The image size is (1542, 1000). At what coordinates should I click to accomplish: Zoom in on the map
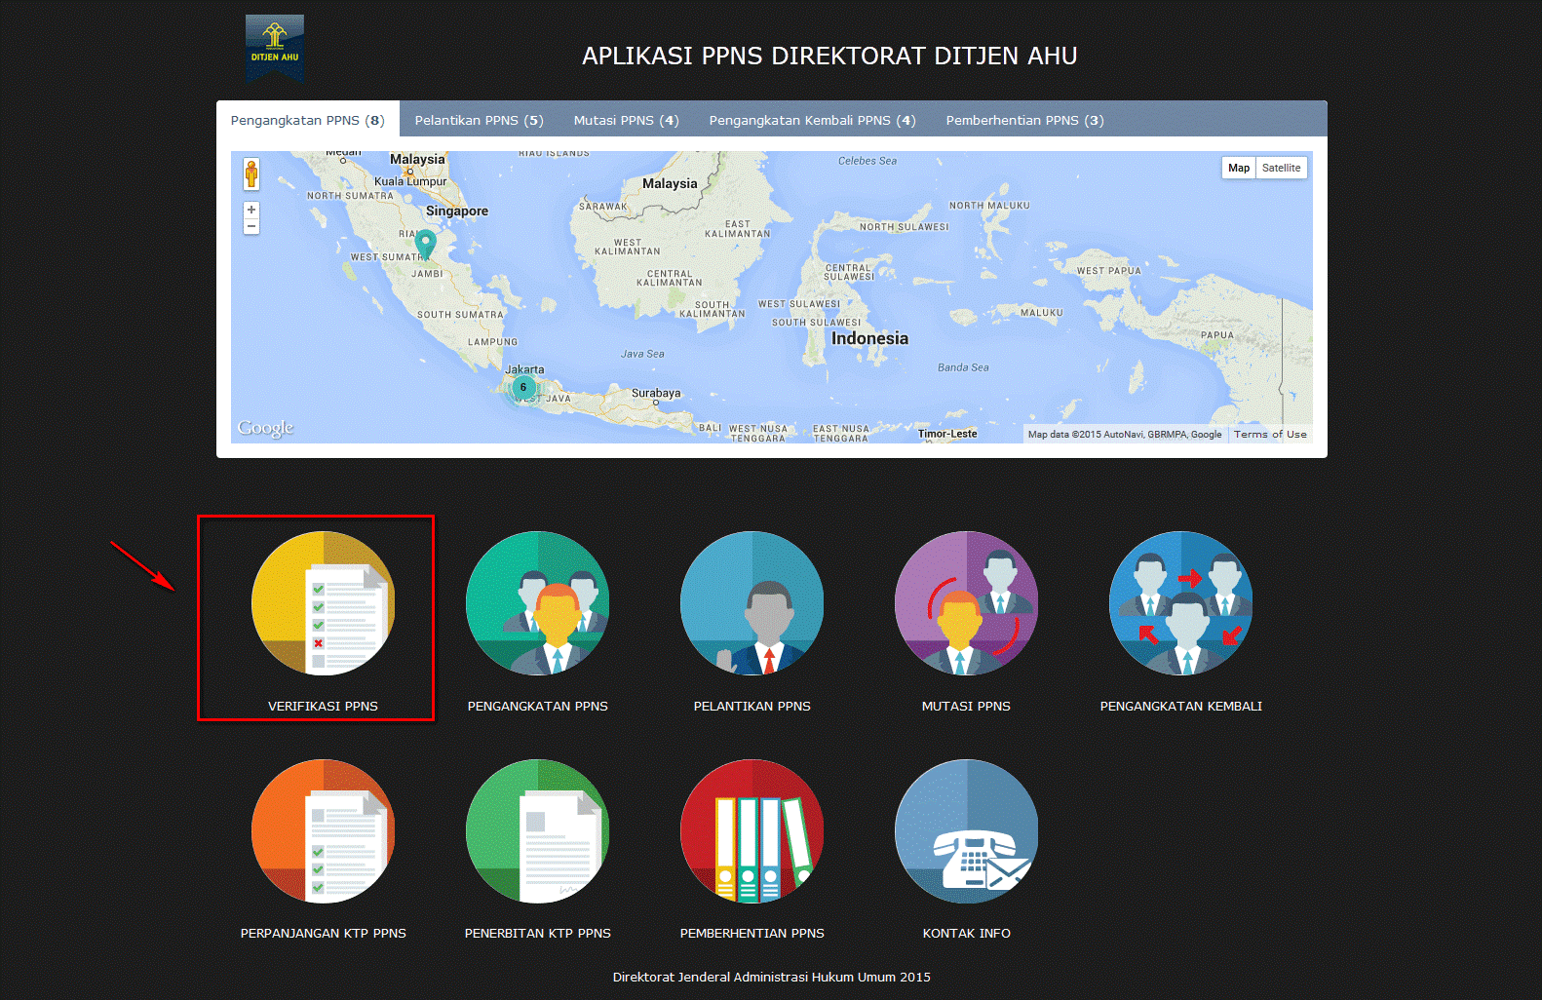[251, 210]
